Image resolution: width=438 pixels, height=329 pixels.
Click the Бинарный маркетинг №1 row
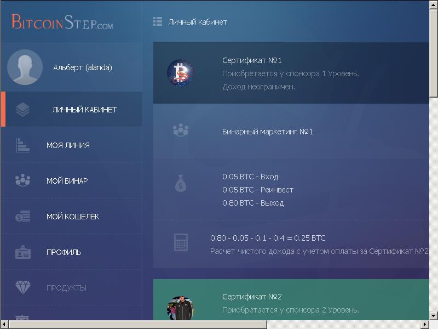point(291,132)
